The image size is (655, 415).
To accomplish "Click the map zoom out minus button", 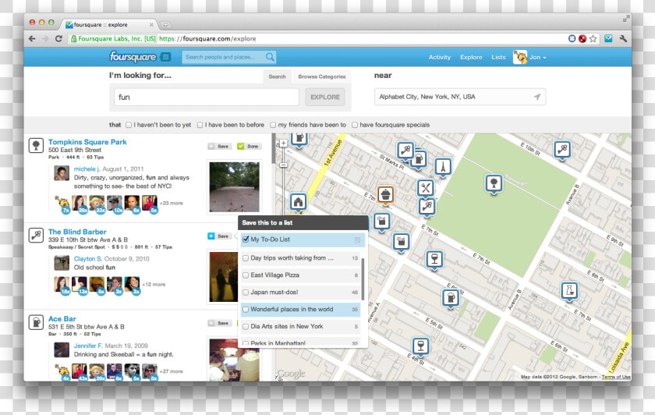I will (x=283, y=165).
